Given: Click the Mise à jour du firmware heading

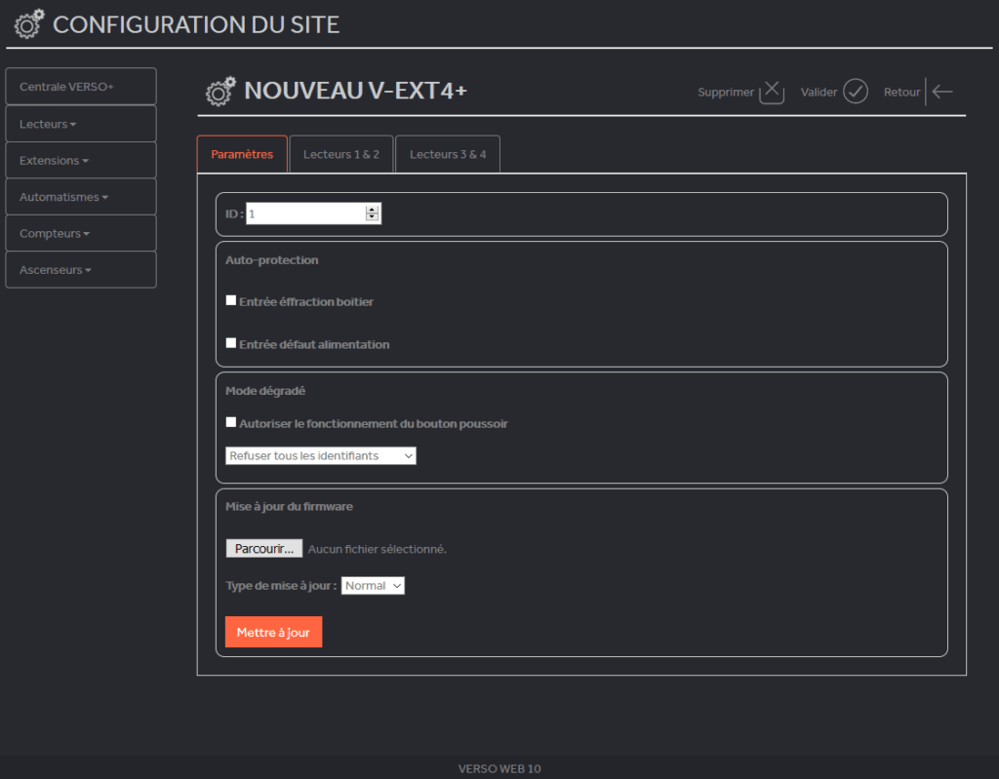Looking at the screenshot, I should coord(289,506).
